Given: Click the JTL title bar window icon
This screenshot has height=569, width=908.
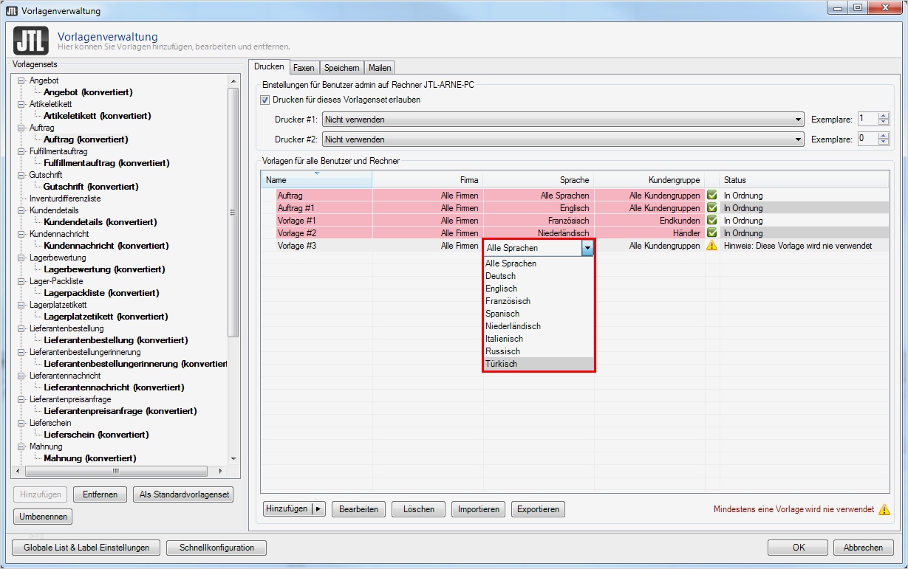Looking at the screenshot, I should 11,10.
